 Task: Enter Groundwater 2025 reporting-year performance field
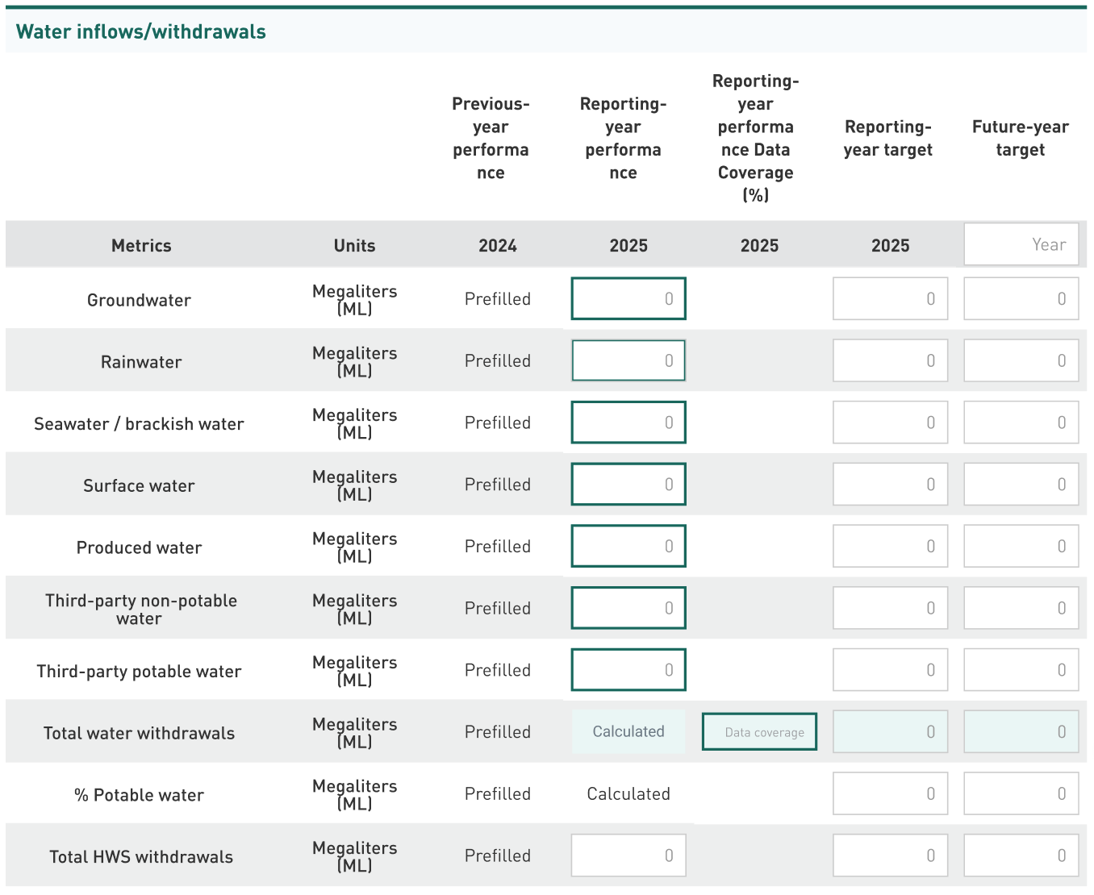[628, 298]
